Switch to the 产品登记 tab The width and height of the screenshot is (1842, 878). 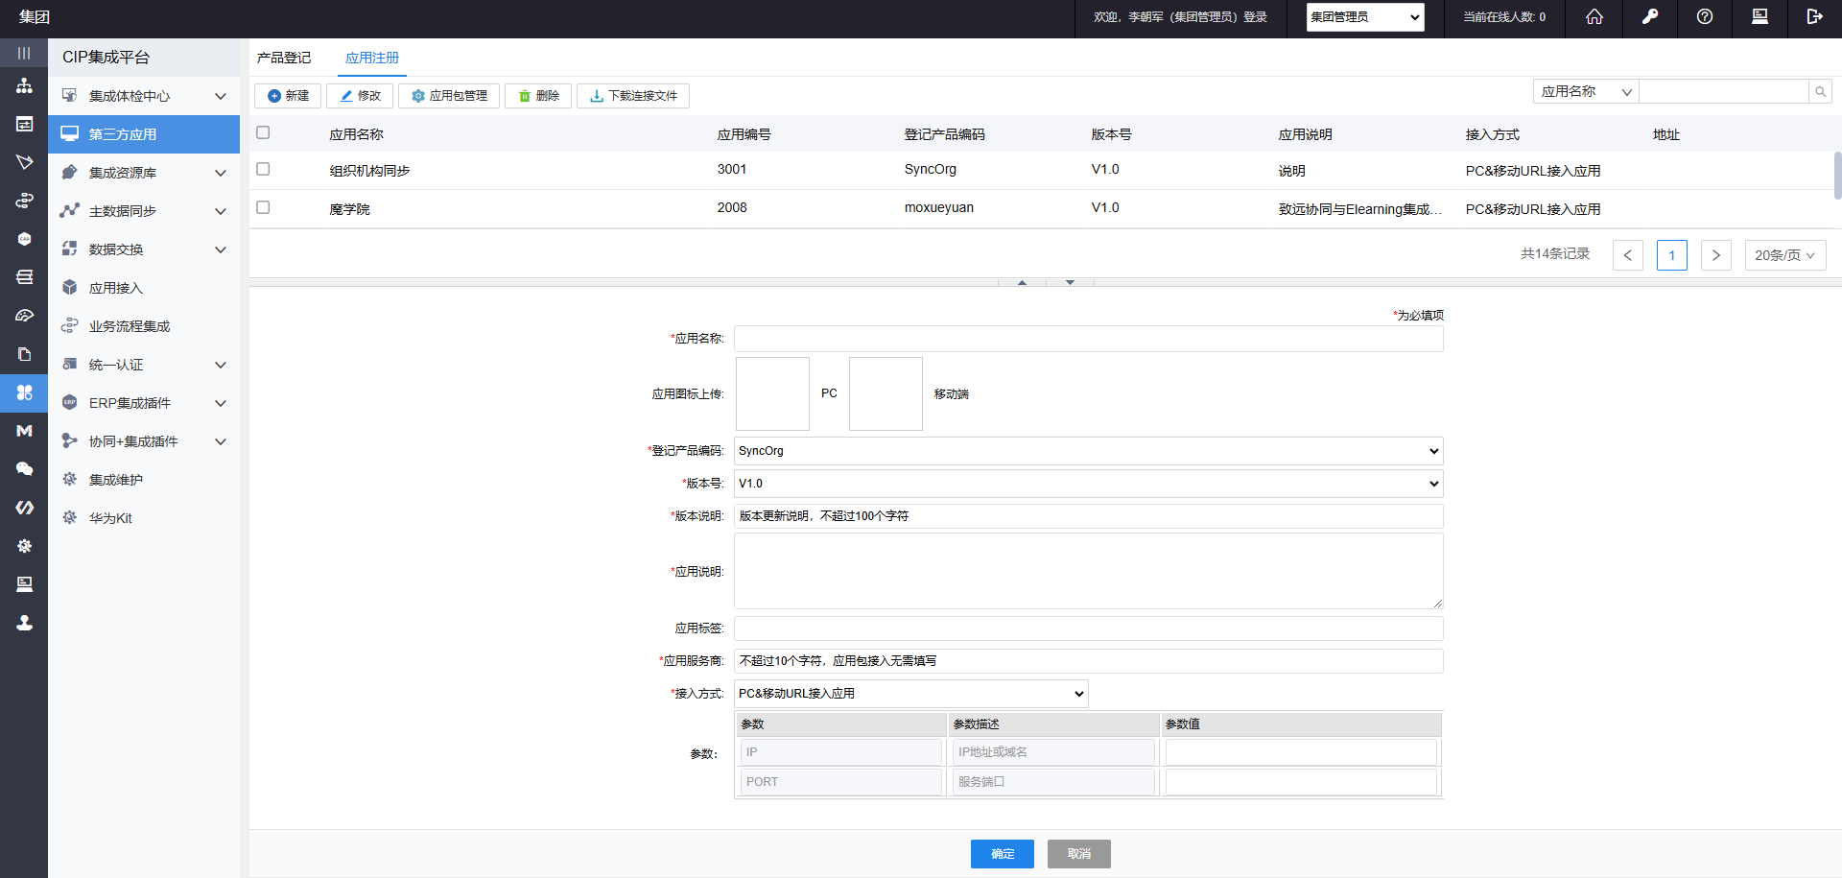(284, 58)
